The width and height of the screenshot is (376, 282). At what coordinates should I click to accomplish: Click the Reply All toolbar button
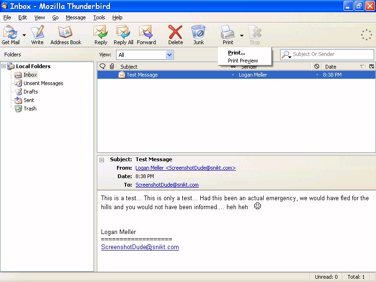124,34
